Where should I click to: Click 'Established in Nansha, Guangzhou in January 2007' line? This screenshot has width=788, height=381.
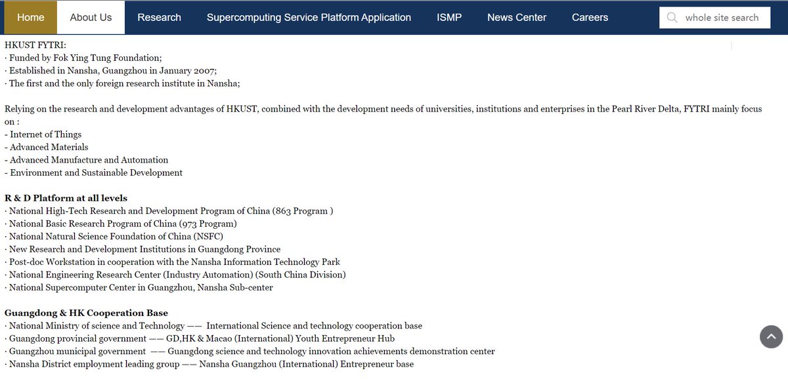coord(111,71)
